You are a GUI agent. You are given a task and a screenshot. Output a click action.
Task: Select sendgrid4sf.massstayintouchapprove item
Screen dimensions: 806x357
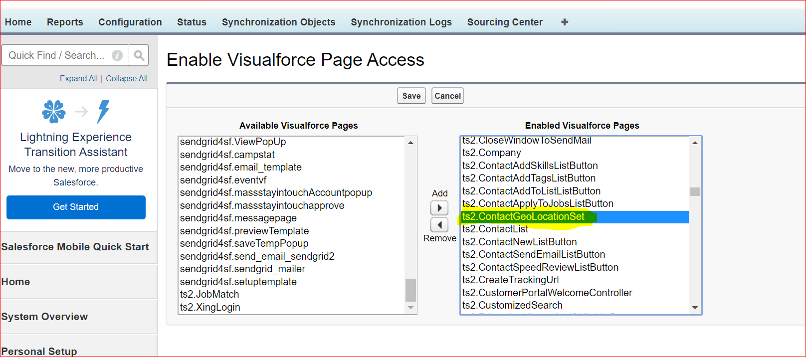click(x=291, y=205)
